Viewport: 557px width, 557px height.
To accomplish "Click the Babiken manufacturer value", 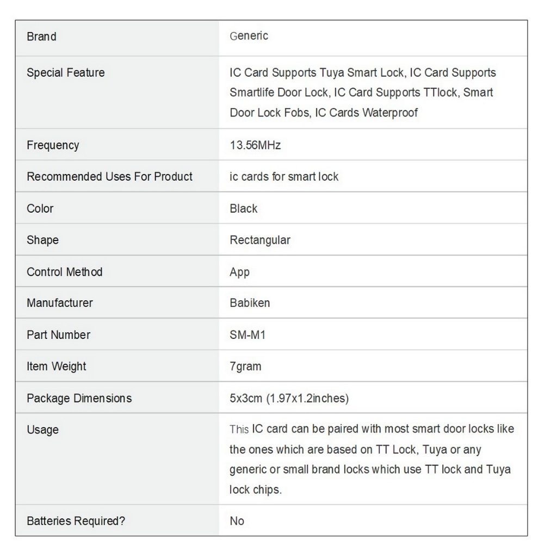I will [250, 303].
